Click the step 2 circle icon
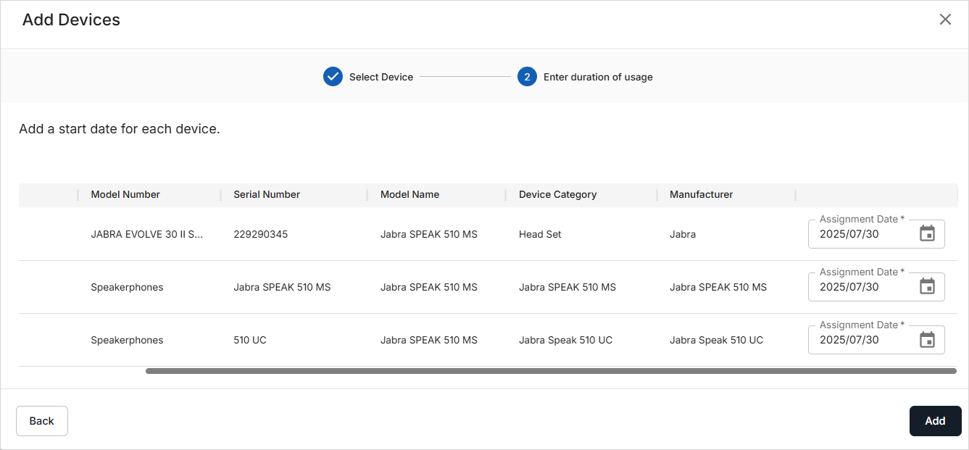 pos(527,77)
